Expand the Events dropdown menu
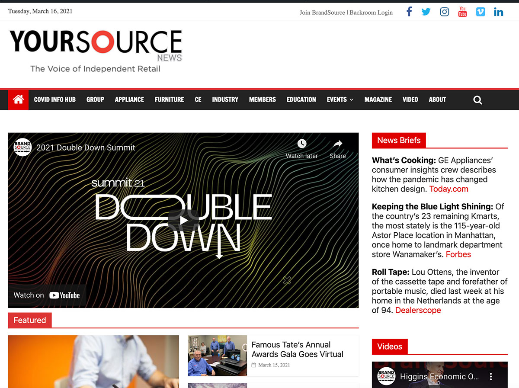 [340, 99]
